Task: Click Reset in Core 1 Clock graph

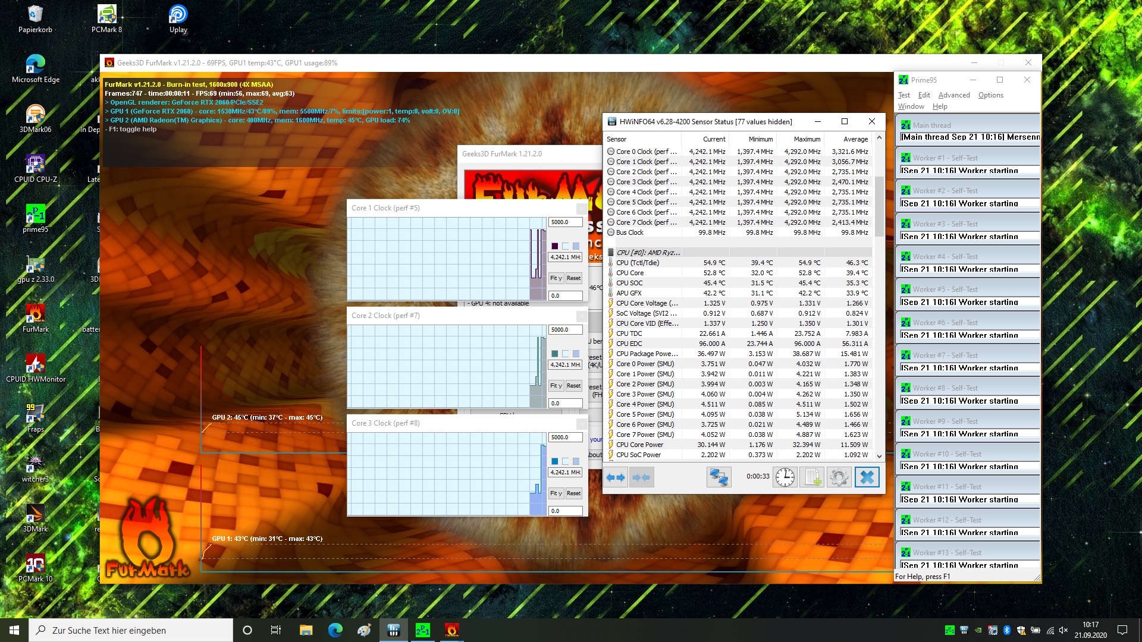Action: (573, 278)
